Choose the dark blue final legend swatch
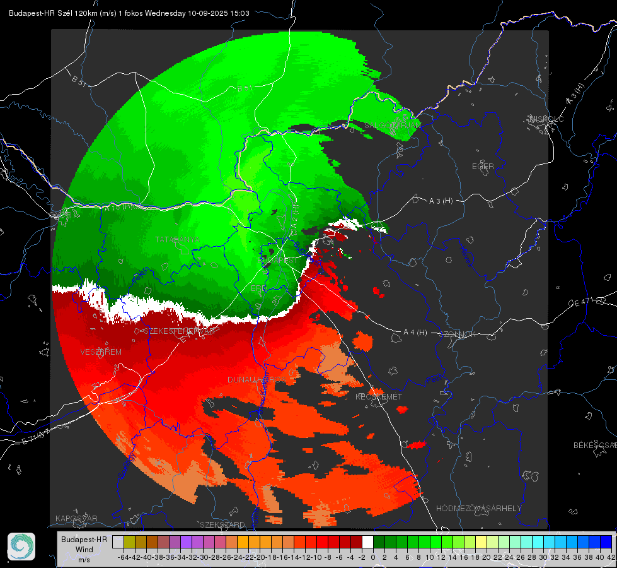Screen dimensions: 617x568 (606, 541)
